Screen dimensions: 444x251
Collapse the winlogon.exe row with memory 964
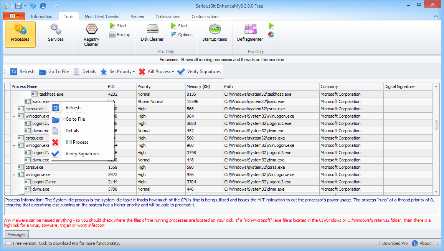point(14,116)
